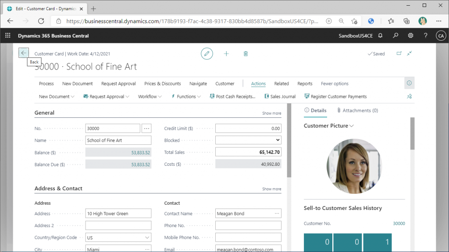The width and height of the screenshot is (449, 252).
Task: Close the Edit - Customer Card tab
Action: [81, 9]
